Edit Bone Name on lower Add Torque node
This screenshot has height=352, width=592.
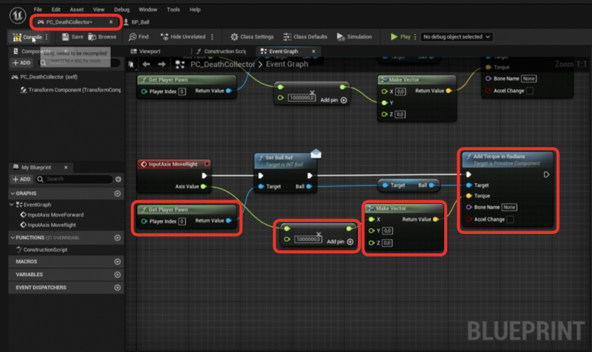[509, 207]
